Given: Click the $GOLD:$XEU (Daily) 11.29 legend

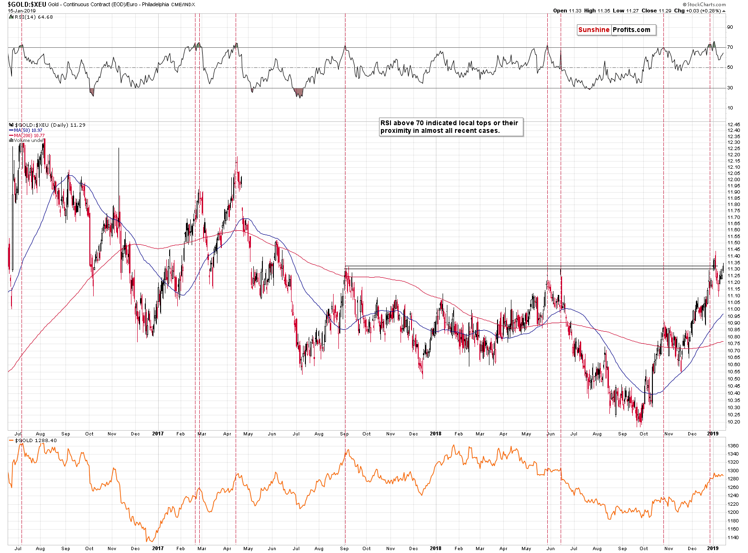Looking at the screenshot, I should point(50,125).
